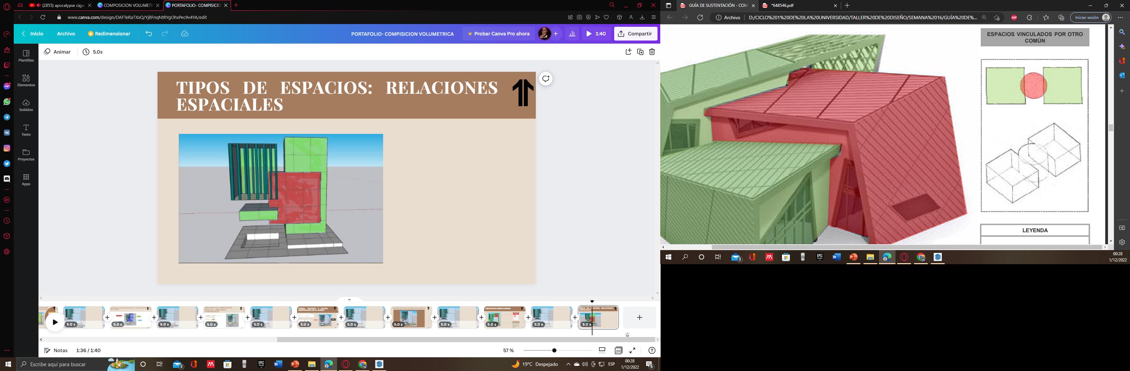Screen dimensions: 1130x371
Task: Open the analytics bar chart icon
Action: (x=572, y=34)
